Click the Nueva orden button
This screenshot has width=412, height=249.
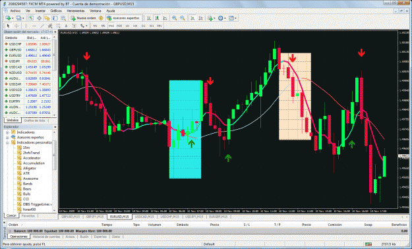84,18
